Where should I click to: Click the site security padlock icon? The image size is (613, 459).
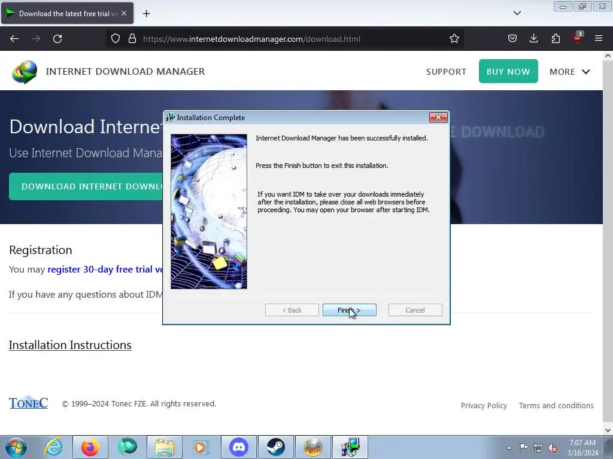tap(132, 39)
